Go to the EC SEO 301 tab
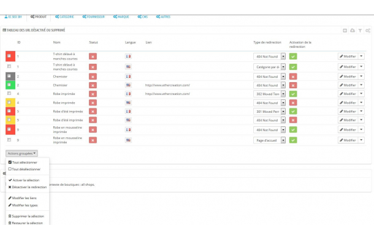Viewport: 374px width, 239px height. click(13, 17)
